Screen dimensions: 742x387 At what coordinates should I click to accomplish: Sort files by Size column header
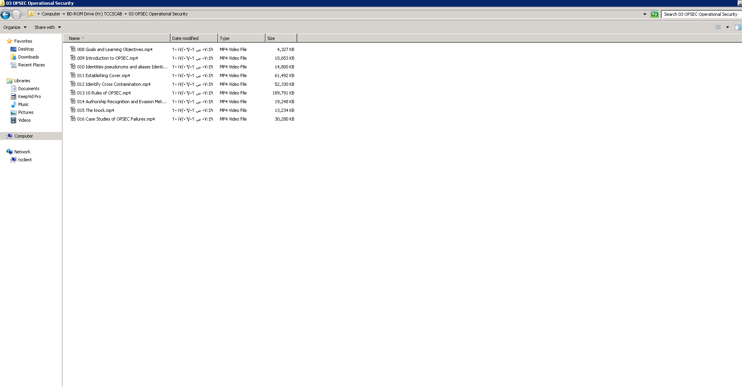pyautogui.click(x=281, y=38)
